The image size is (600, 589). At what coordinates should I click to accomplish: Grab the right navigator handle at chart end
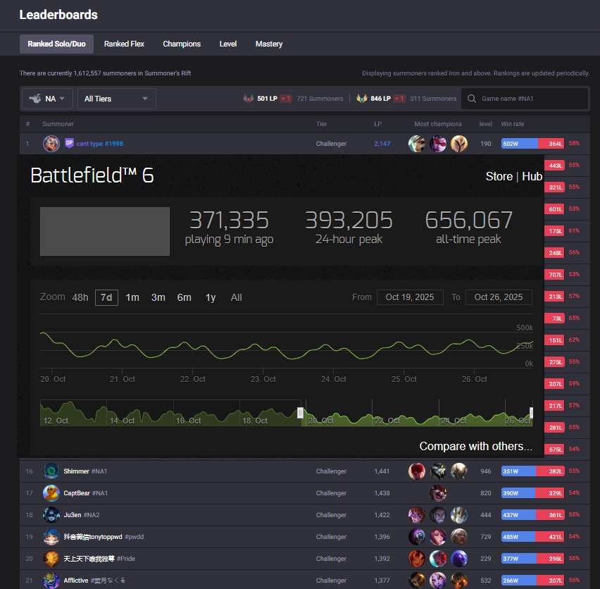tap(531, 413)
